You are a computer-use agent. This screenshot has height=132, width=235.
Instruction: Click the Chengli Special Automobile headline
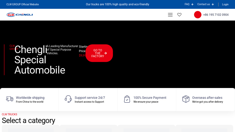(x=40, y=60)
